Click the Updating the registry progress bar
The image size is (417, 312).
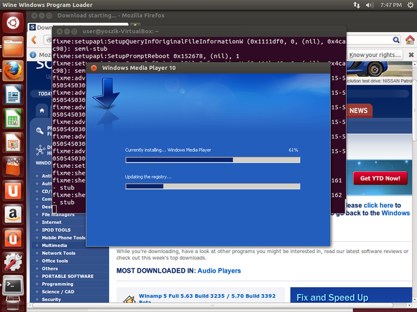[213, 187]
